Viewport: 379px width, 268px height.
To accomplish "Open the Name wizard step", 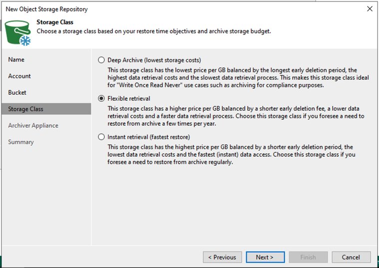I will click(16, 59).
